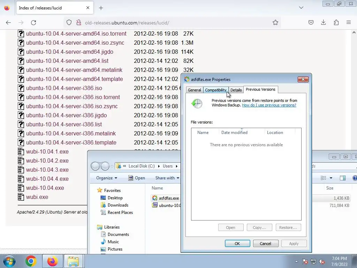
Task: Open Action Center flag tray icon
Action: (305, 261)
